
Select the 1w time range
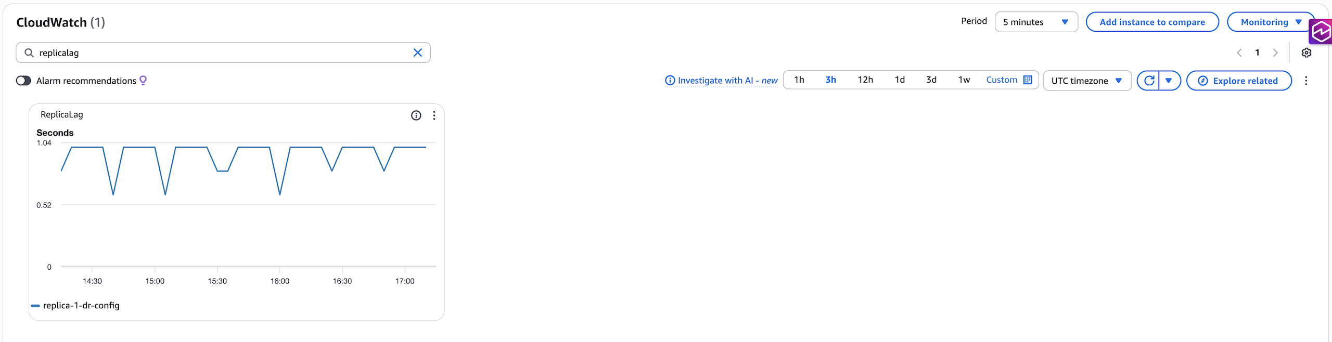click(964, 80)
